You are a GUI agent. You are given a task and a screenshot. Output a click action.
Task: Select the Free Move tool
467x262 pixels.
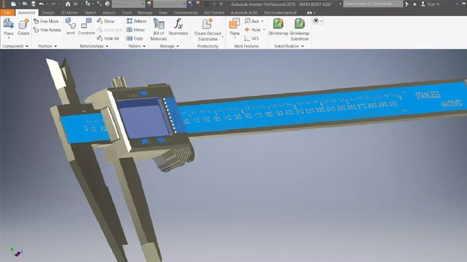46,21
